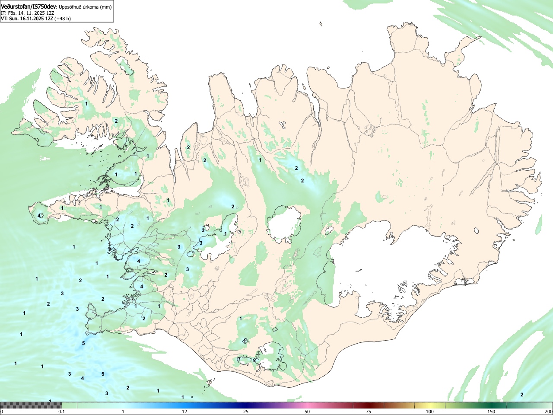Click the '100' label on color scale
Screen dimensions: 553x415
(430, 412)
